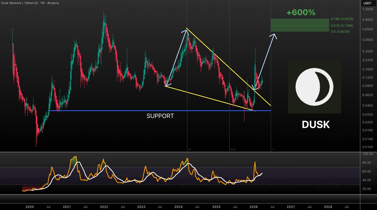Click the 0.1600 price axis label
Screen dimensions: 377x210
368,69
